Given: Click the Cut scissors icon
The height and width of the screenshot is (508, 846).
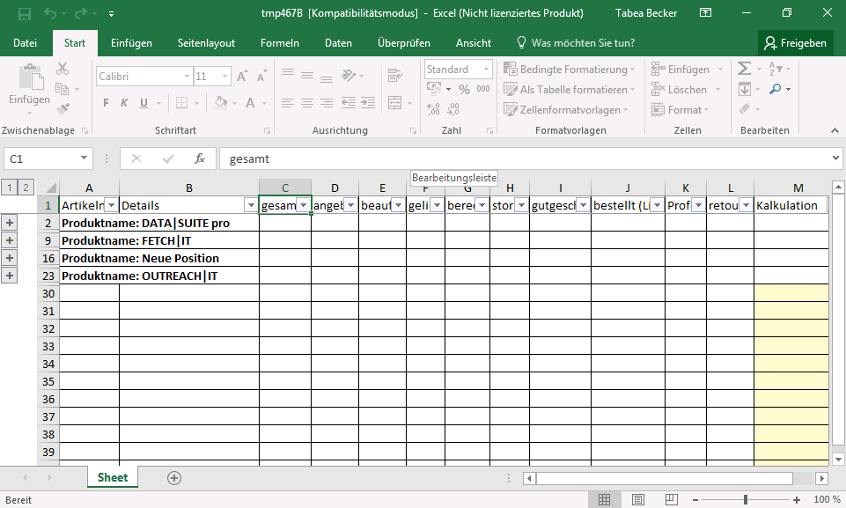Looking at the screenshot, I should [x=63, y=69].
